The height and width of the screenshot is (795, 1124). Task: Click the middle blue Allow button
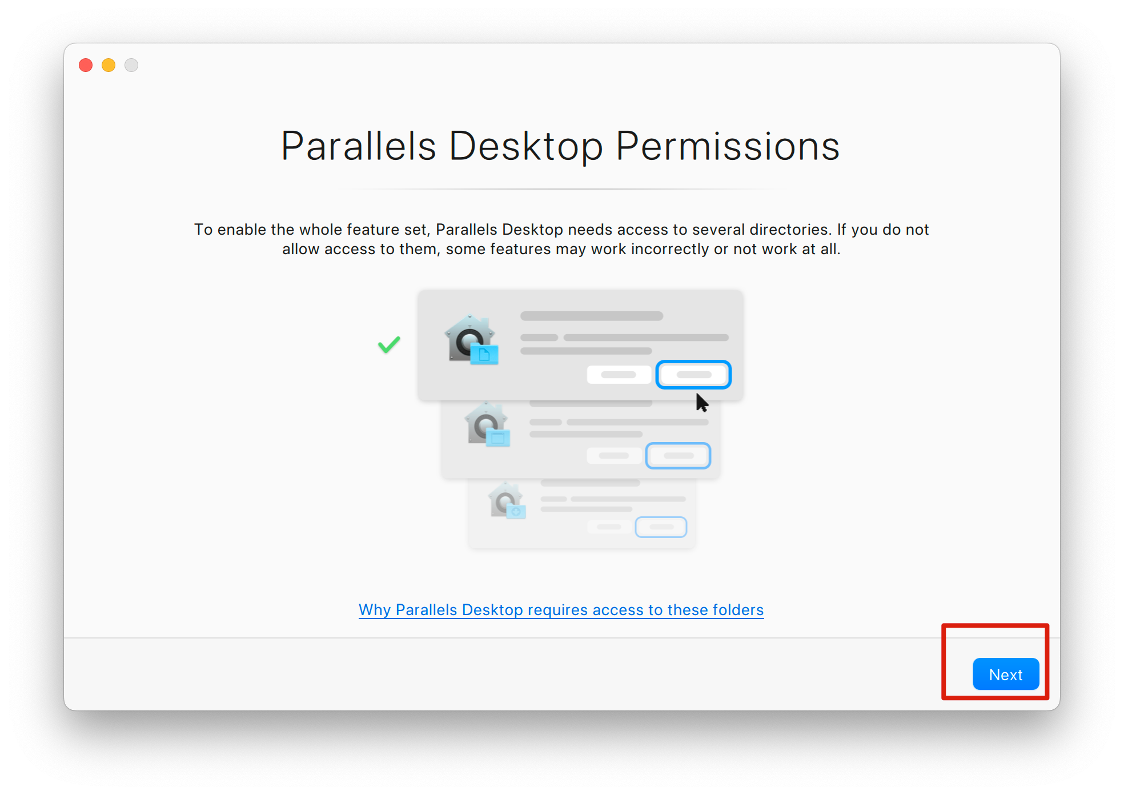click(x=679, y=456)
